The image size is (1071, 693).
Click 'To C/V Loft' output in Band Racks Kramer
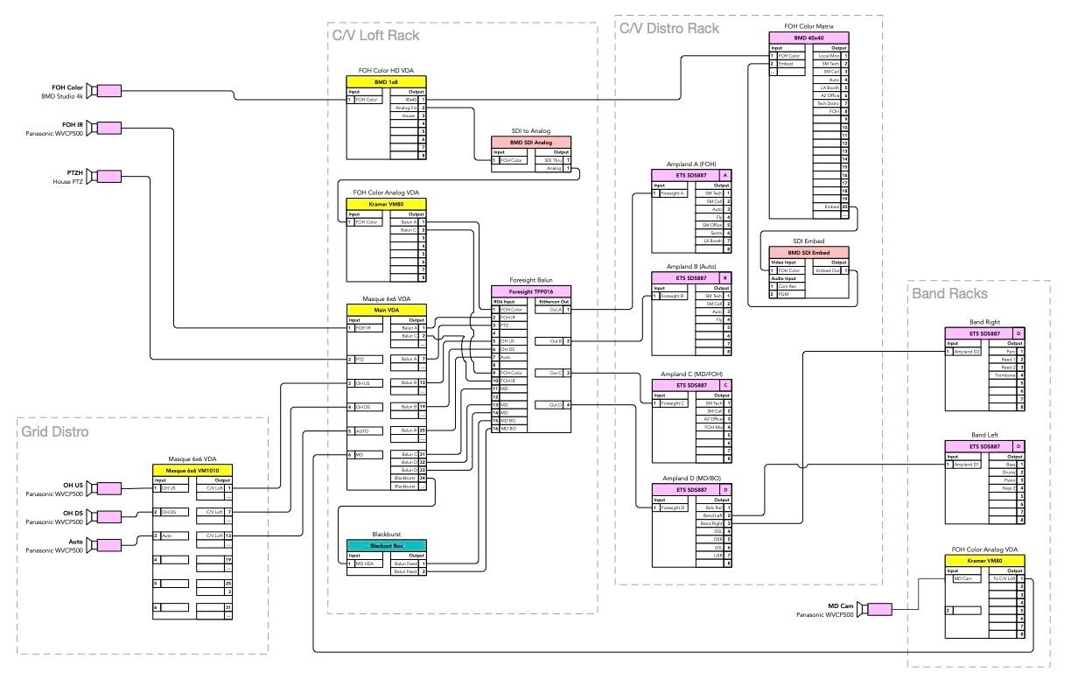(1004, 578)
